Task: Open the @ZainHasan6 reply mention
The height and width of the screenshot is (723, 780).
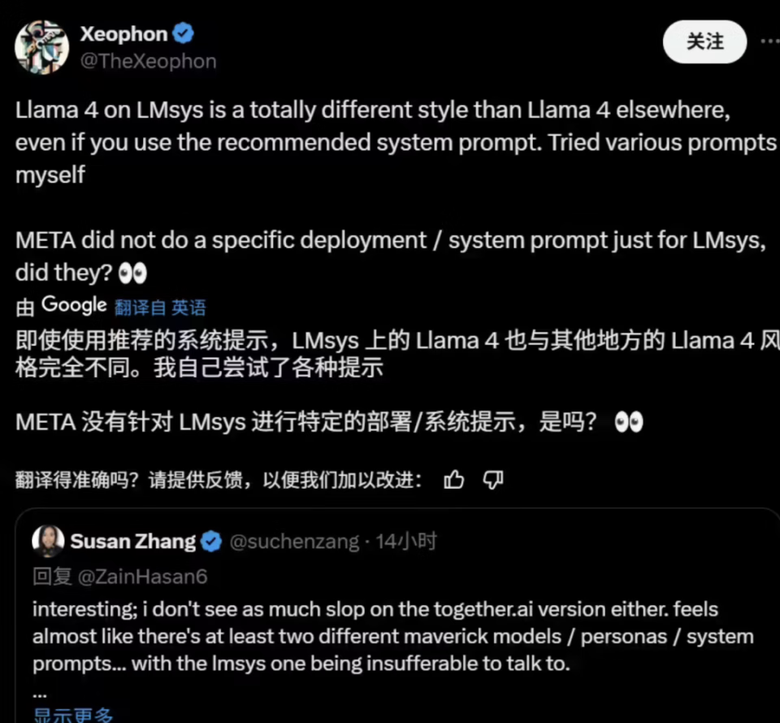Action: pos(143,577)
